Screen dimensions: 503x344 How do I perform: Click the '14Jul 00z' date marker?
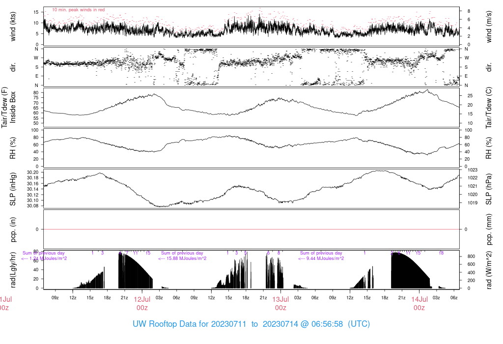419,304
